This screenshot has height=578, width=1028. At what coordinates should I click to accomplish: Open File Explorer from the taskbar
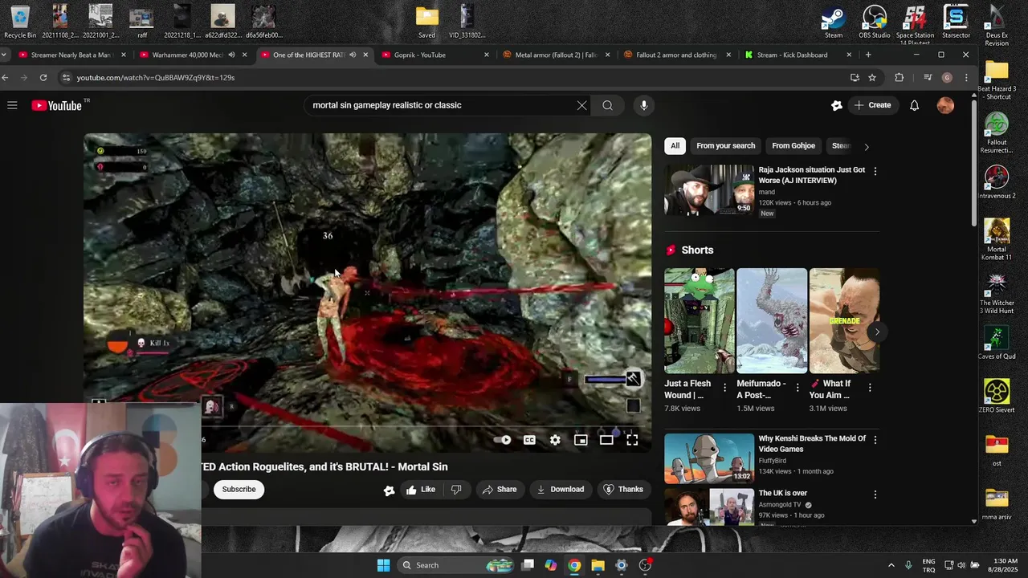tap(598, 565)
